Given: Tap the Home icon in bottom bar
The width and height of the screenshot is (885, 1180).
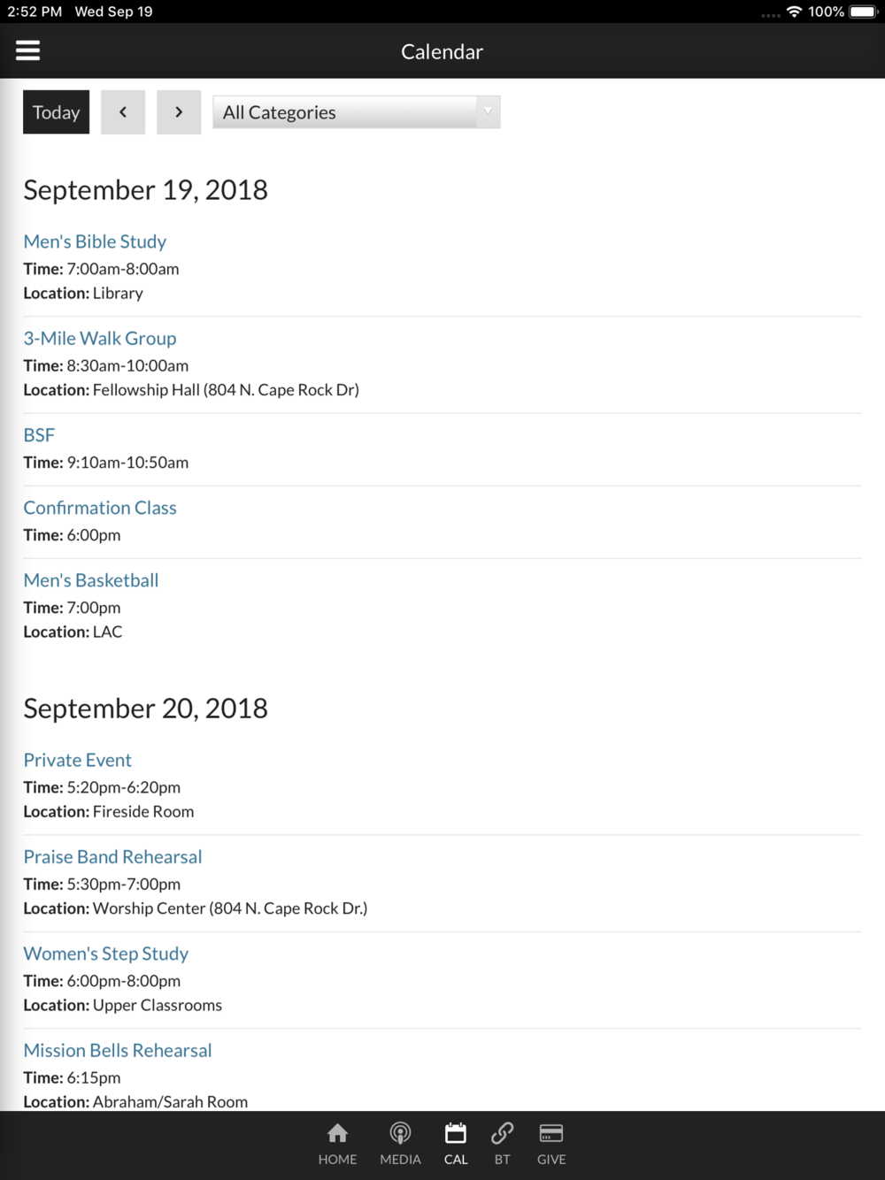Looking at the screenshot, I should (x=337, y=1145).
